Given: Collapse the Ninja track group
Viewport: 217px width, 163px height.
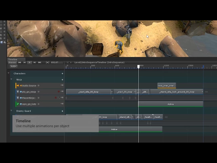Looking at the screenshot, I should tap(11, 79).
